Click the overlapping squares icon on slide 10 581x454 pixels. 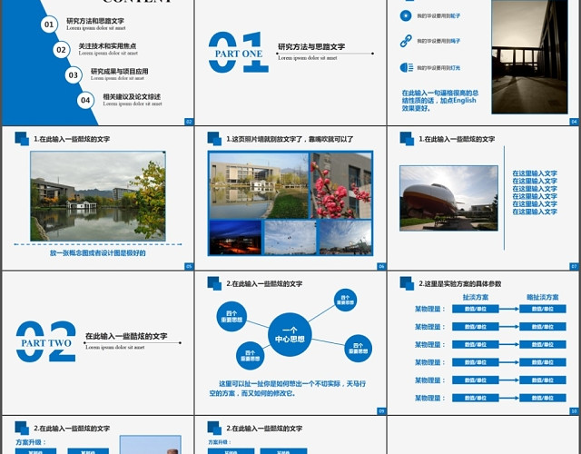click(407, 283)
